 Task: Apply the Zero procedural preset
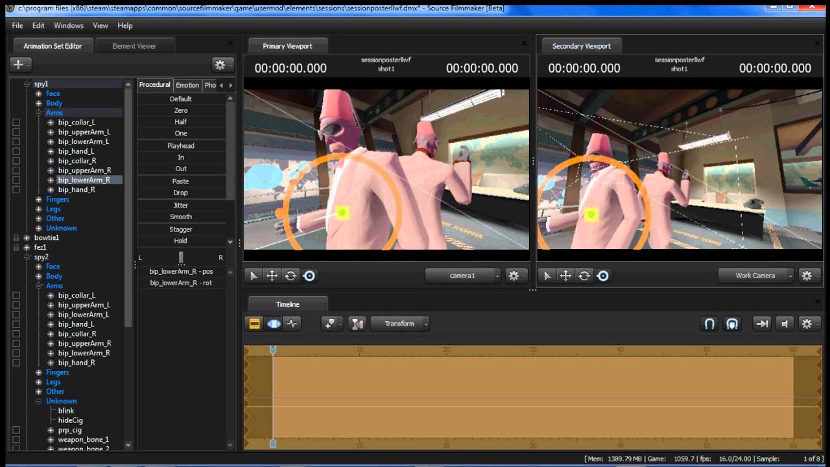[181, 111]
